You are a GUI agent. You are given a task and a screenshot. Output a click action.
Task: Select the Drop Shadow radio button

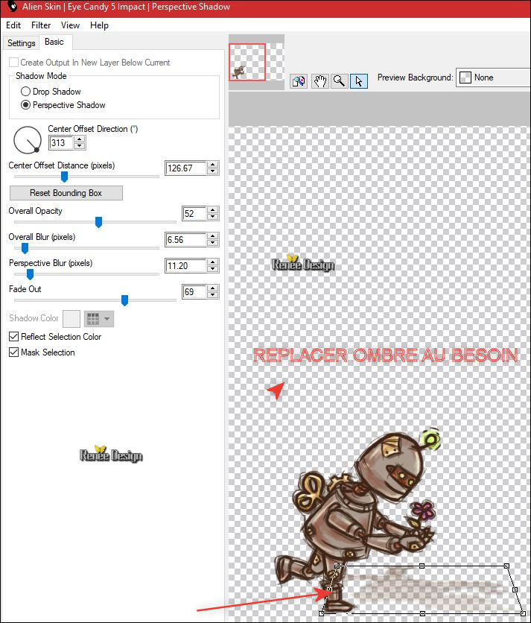tap(25, 92)
